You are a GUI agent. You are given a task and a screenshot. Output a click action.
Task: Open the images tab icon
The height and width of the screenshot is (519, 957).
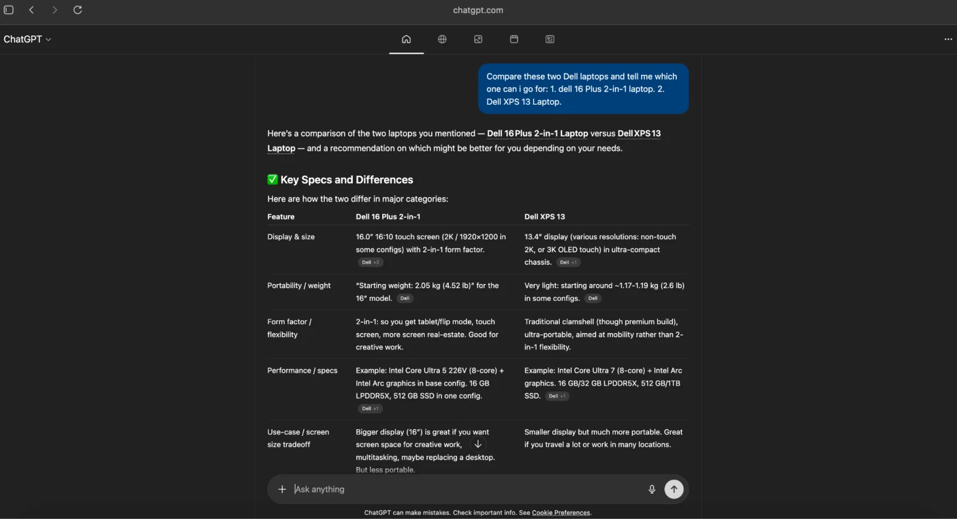(478, 39)
